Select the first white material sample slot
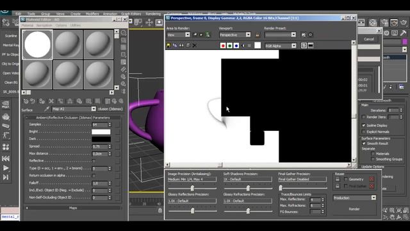Screen dimensions: 410x231 coord(37,44)
